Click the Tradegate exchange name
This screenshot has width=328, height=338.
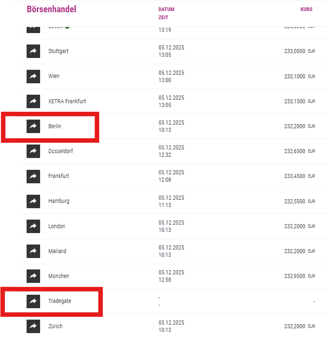coord(60,301)
